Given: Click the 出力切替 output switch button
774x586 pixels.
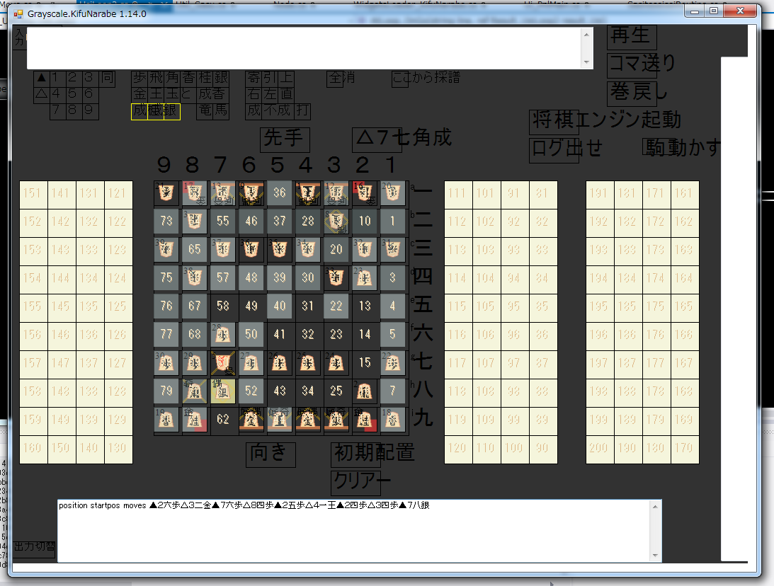Looking at the screenshot, I should tap(34, 548).
